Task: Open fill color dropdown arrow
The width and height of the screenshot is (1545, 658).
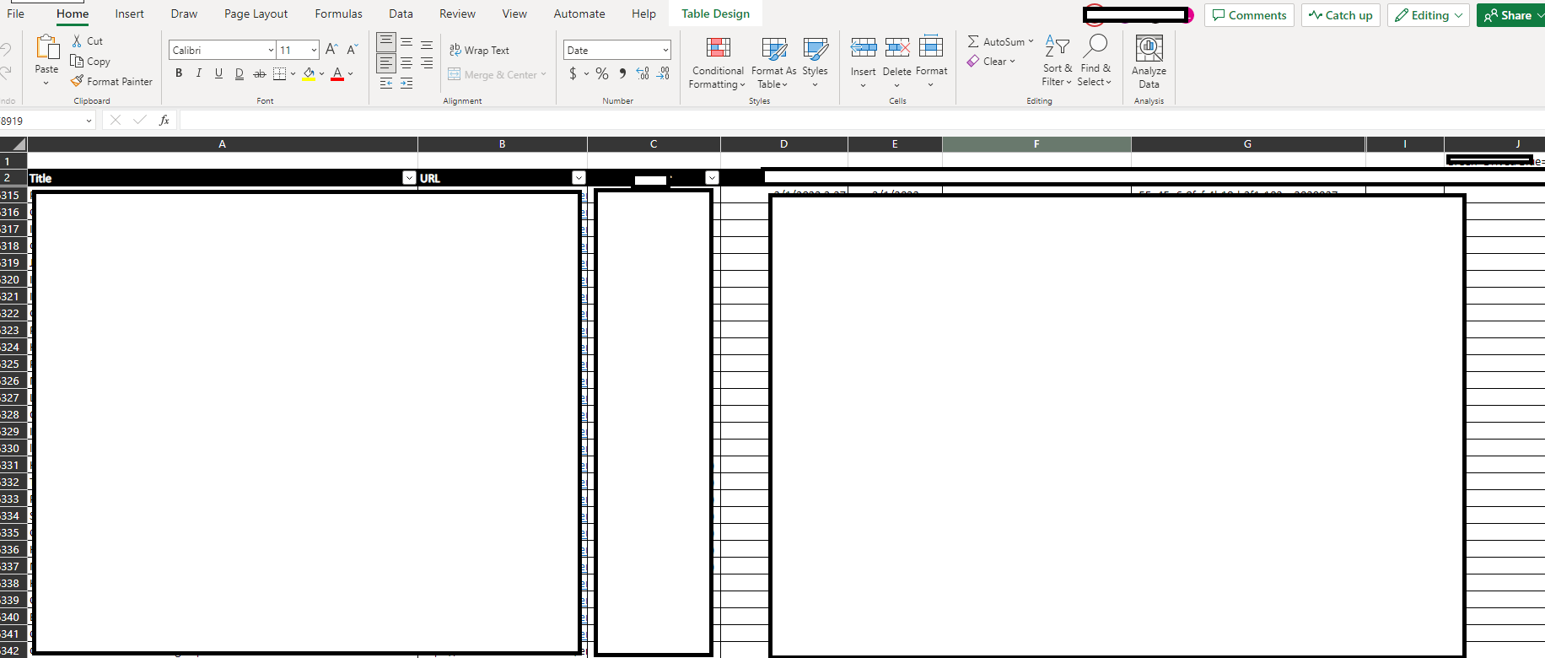Action: click(321, 73)
